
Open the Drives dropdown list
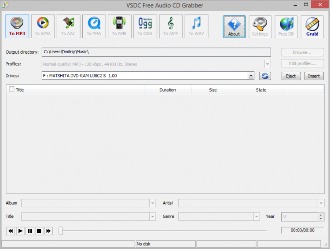(251, 76)
